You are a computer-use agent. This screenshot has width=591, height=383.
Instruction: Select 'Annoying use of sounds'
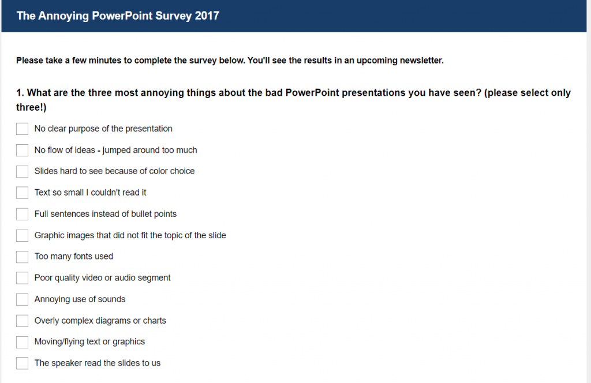(21, 299)
